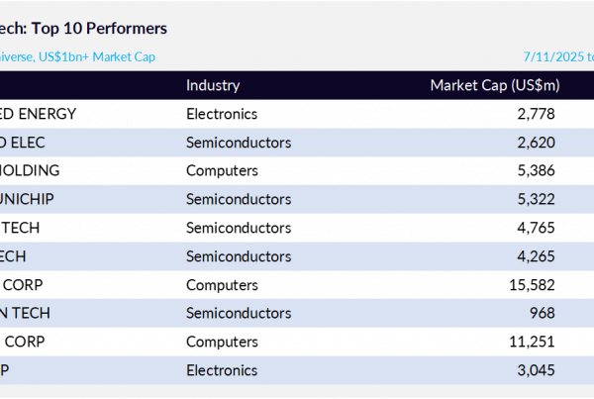Select market cap value 2,778

pos(536,114)
